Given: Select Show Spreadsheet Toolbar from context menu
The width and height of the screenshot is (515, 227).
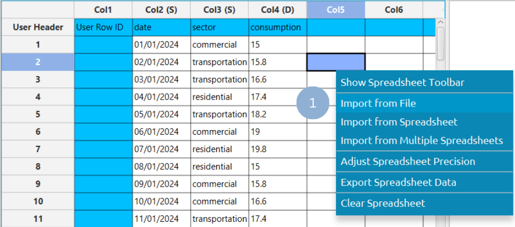Looking at the screenshot, I should click(402, 82).
